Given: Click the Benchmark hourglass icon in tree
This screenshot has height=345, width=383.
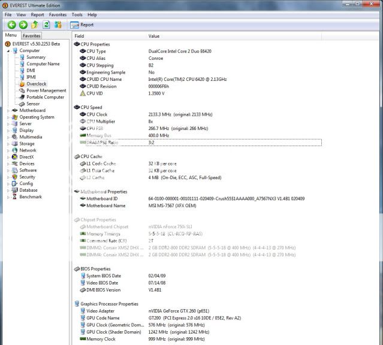Looking at the screenshot, I should click(15, 197).
